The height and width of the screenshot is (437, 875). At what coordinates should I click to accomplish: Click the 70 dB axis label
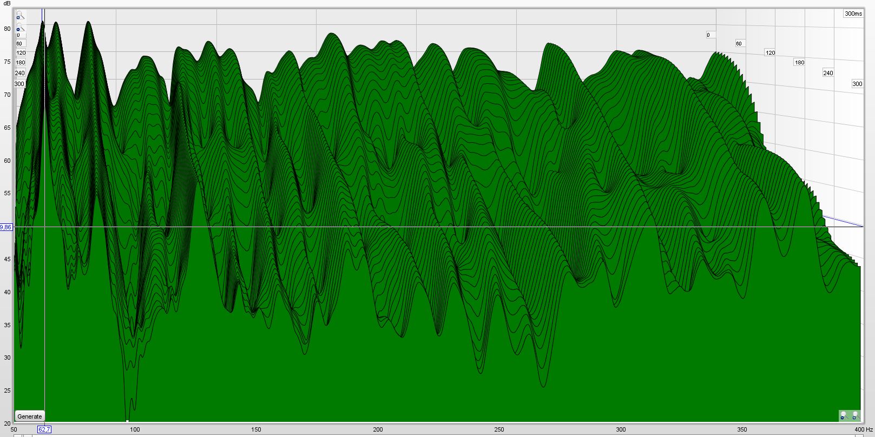(x=7, y=95)
